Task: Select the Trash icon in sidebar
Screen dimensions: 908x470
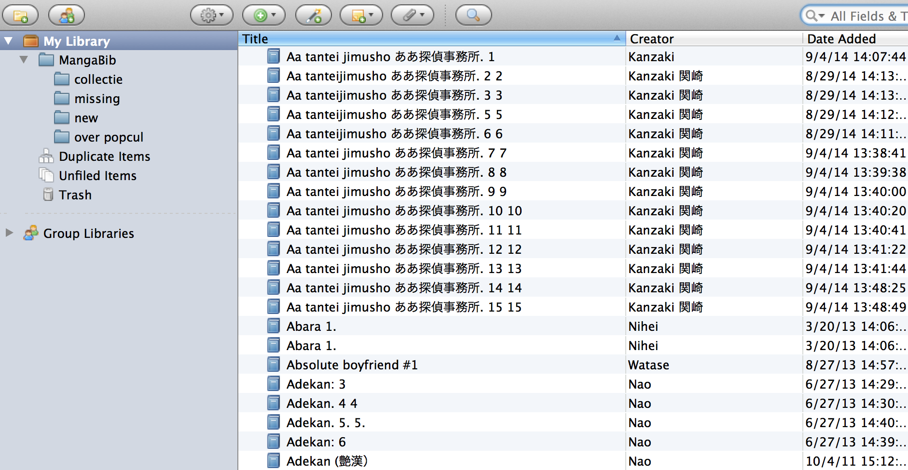Action: [48, 195]
